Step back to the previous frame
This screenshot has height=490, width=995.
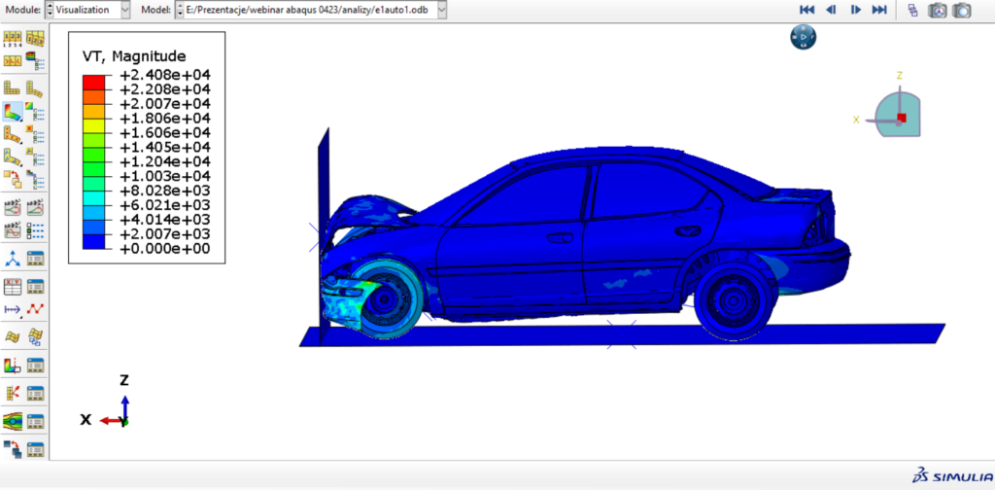[831, 10]
